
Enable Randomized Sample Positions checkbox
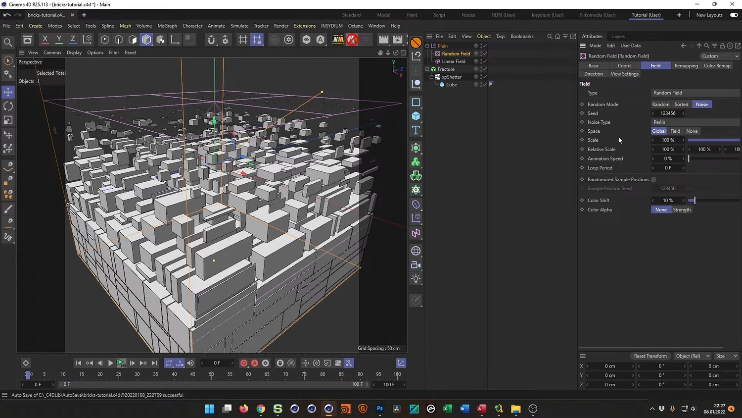pos(653,180)
